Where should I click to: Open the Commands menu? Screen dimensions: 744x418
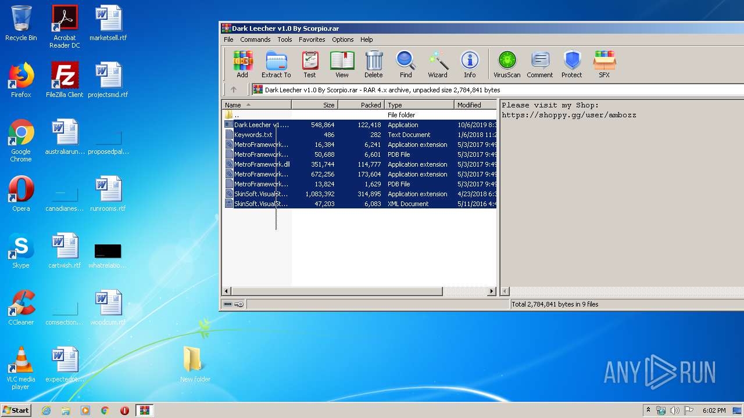(255, 39)
